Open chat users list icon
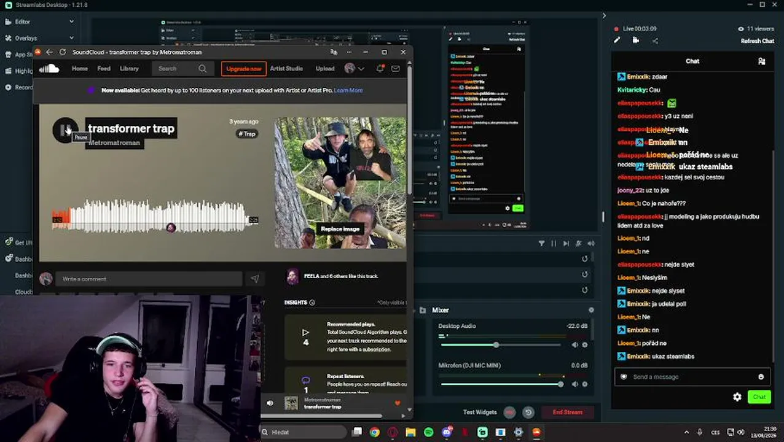This screenshot has width=784, height=442. [761, 61]
